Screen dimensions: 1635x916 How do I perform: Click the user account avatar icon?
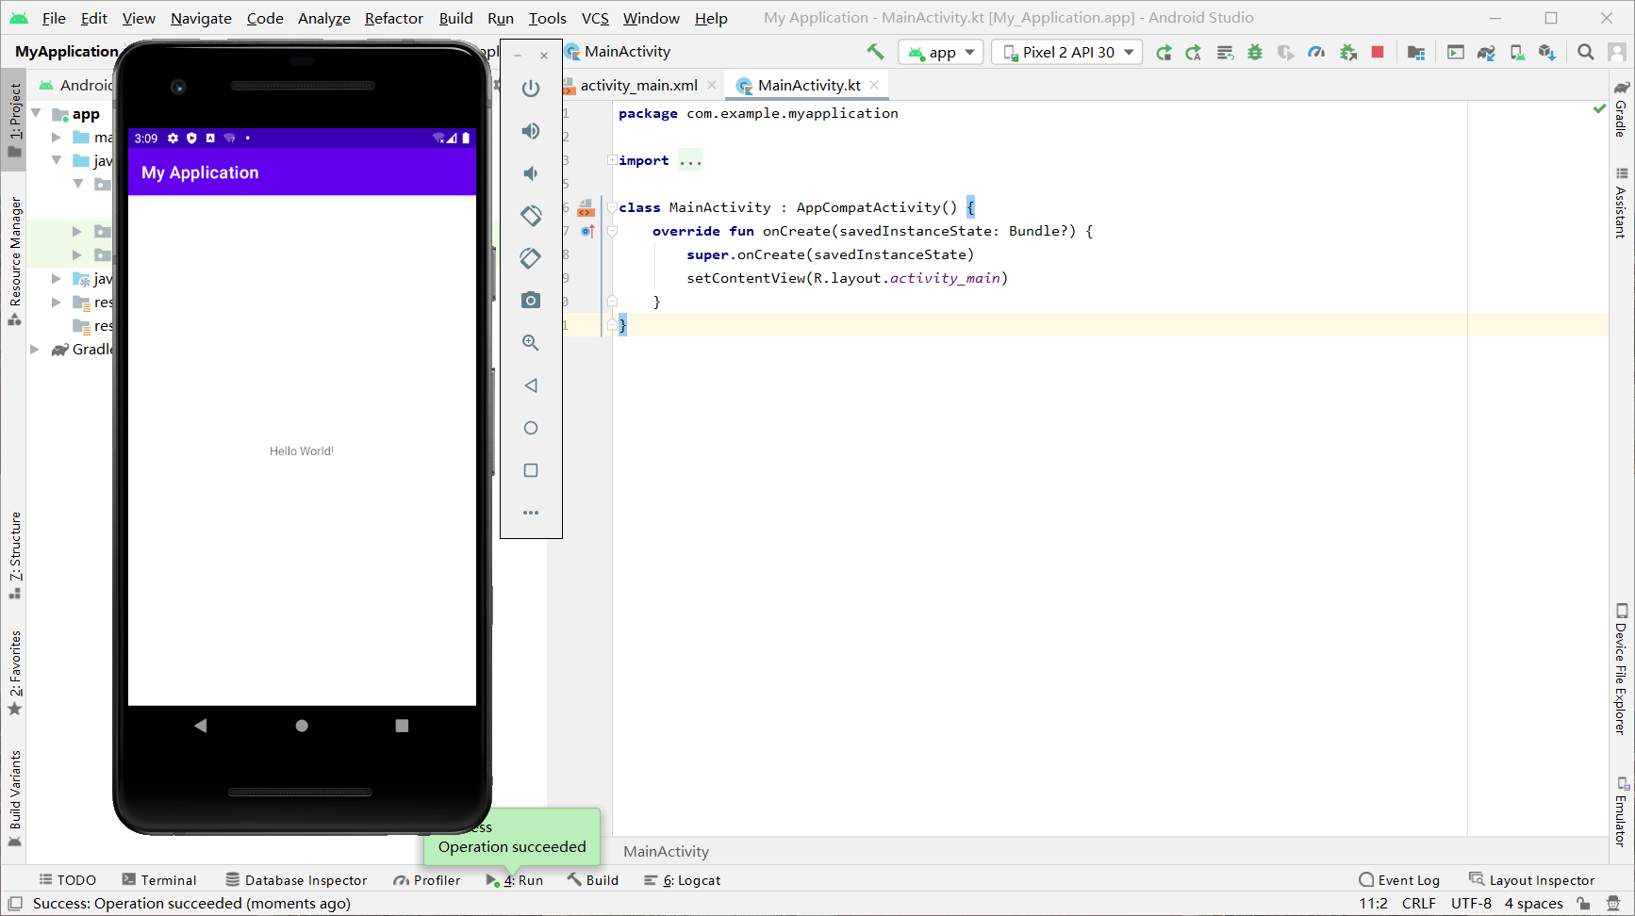click(1616, 52)
